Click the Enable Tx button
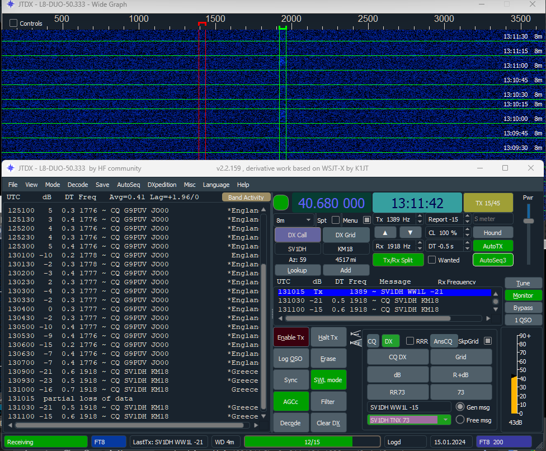This screenshot has height=451, width=546. coord(291,337)
